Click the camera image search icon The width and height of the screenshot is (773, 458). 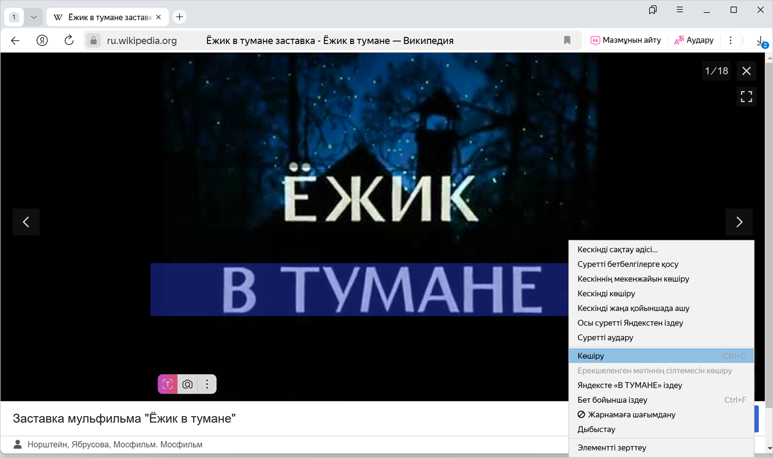coord(187,384)
